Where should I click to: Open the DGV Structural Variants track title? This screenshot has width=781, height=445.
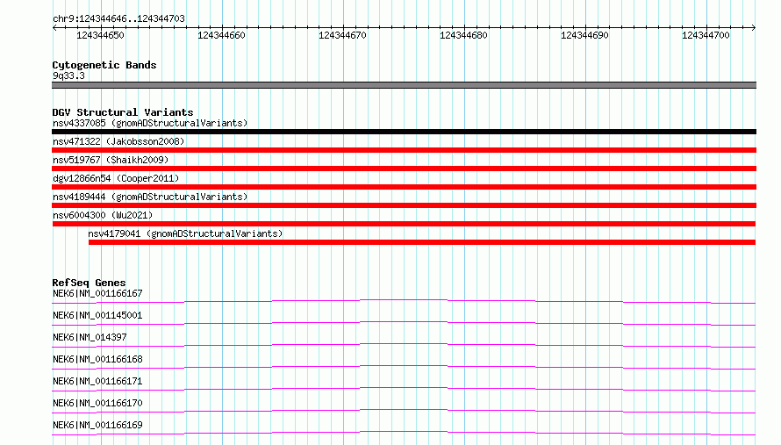123,112
